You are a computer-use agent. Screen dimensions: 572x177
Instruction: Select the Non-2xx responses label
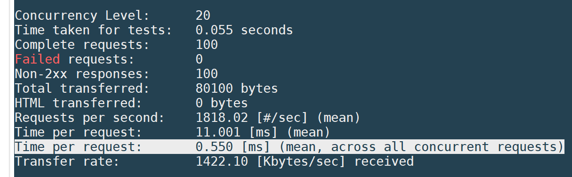coord(82,74)
